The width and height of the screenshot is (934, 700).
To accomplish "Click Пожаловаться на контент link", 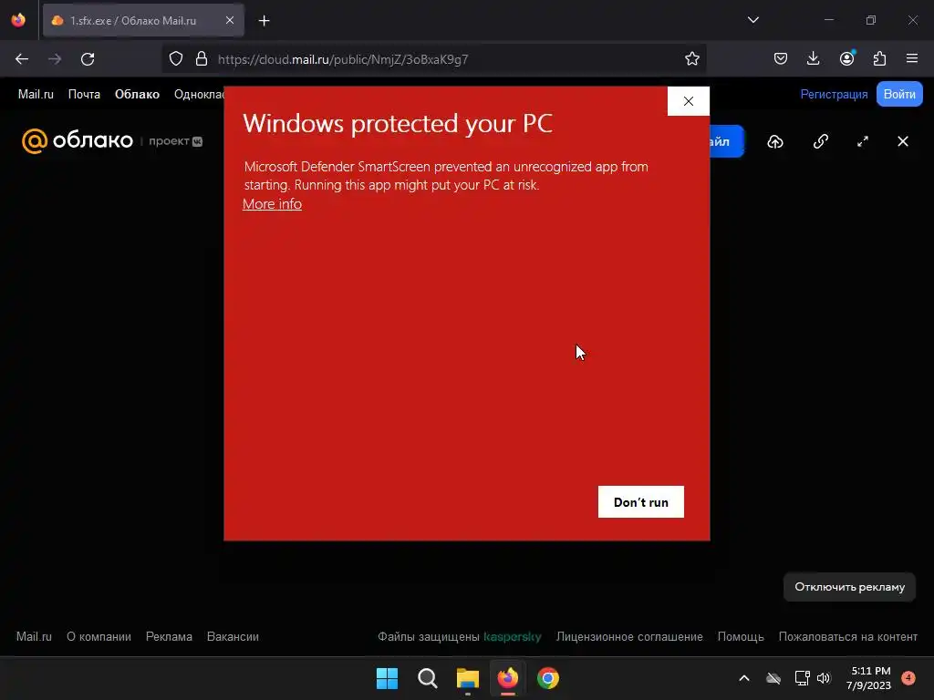I will click(x=848, y=636).
